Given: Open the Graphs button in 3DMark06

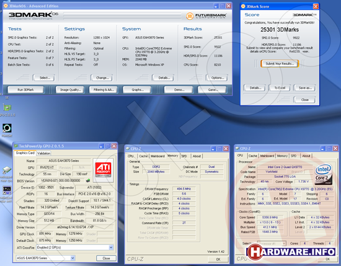Looking at the screenshot, I should (x=138, y=90).
